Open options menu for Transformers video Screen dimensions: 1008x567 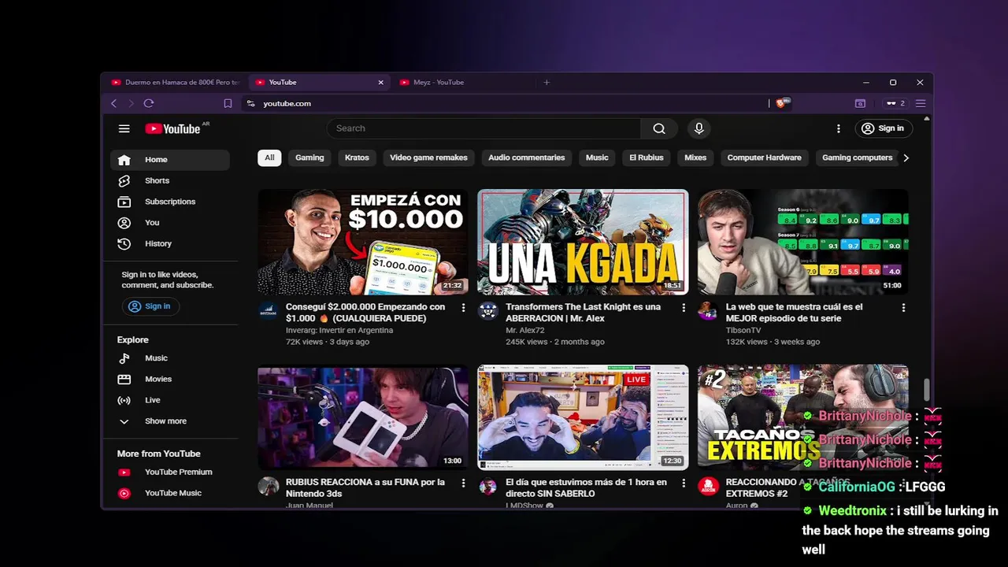[x=684, y=308]
